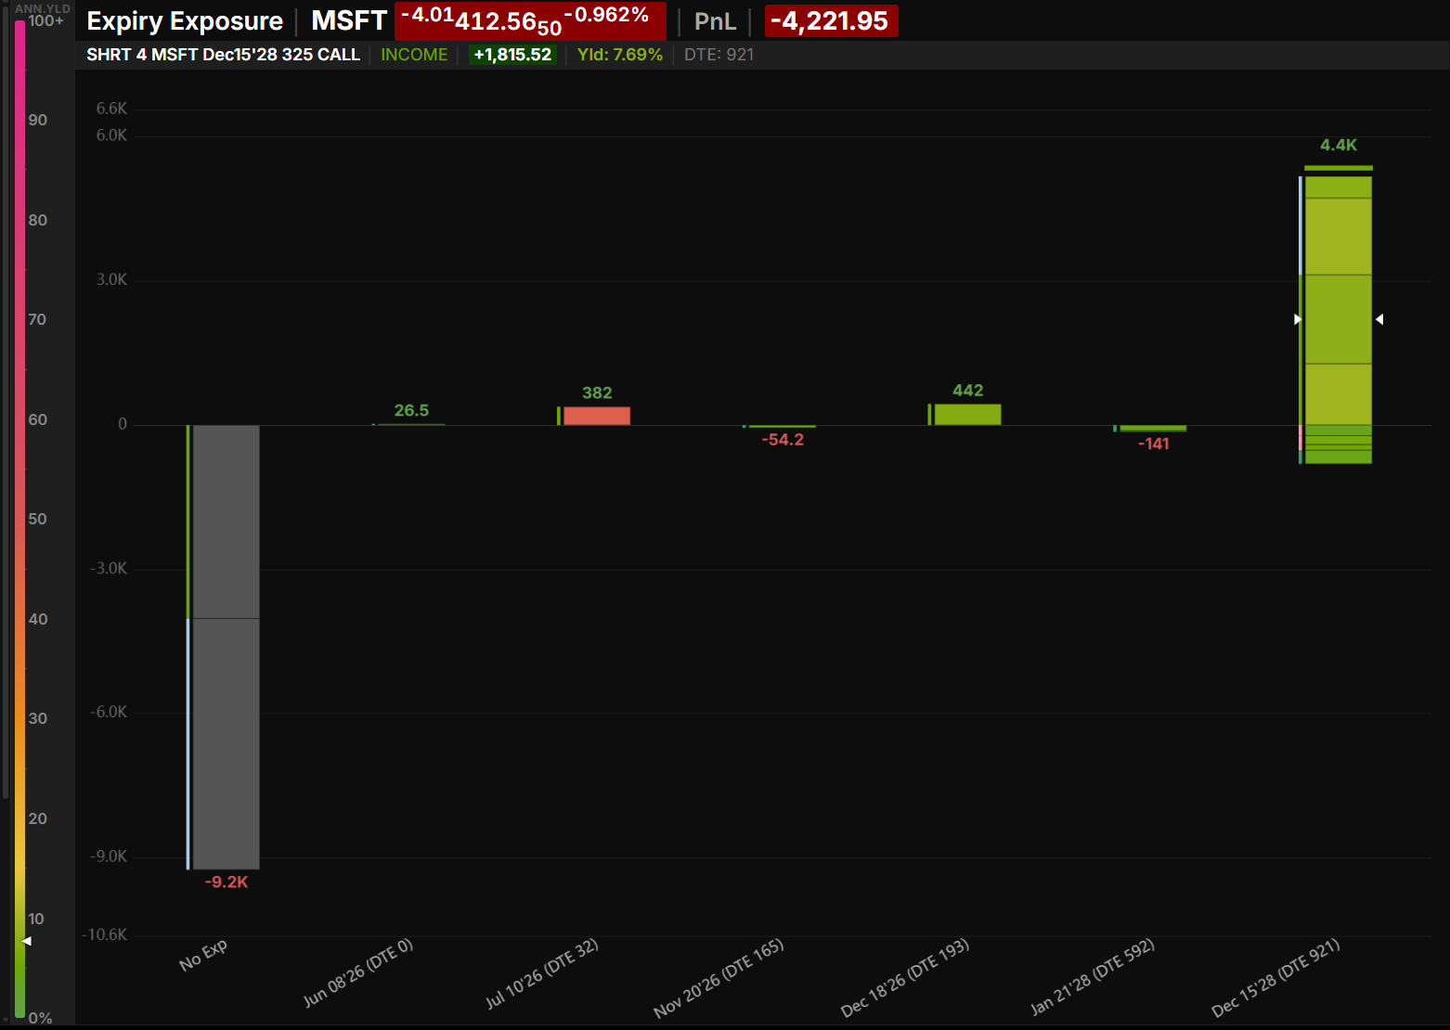The image size is (1450, 1030).
Task: Click the green Dec 18'26 bar
Action: (967, 415)
